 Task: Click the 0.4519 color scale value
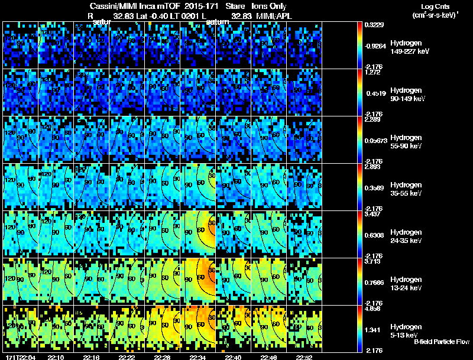[x=376, y=93]
